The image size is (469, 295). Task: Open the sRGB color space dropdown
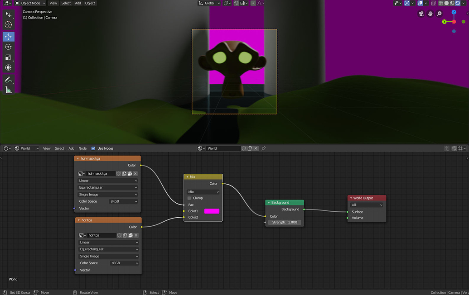[x=123, y=201]
